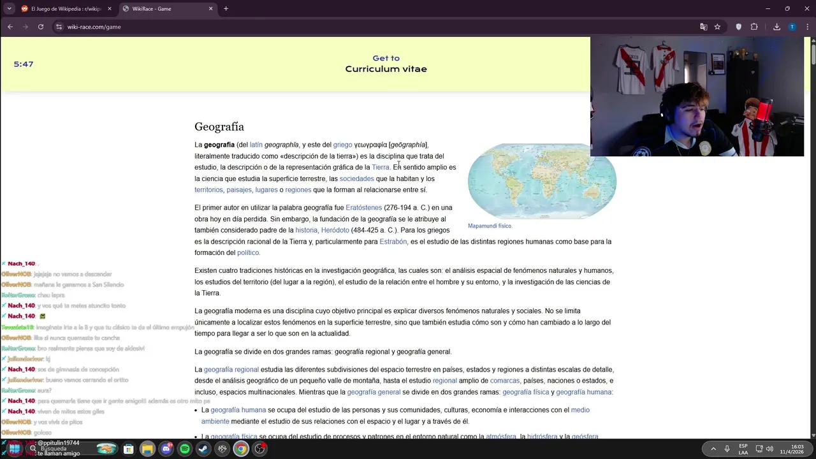Image resolution: width=816 pixels, height=459 pixels.
Task: Click the 'Curriculum vitae' target title
Action: coord(386,69)
